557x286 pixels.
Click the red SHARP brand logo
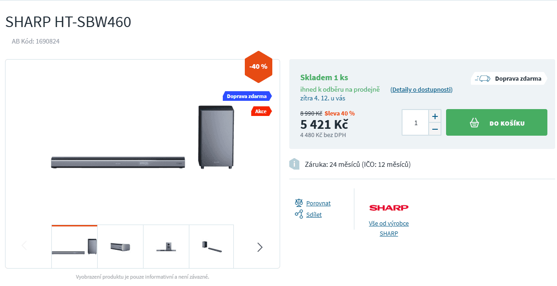(x=388, y=208)
